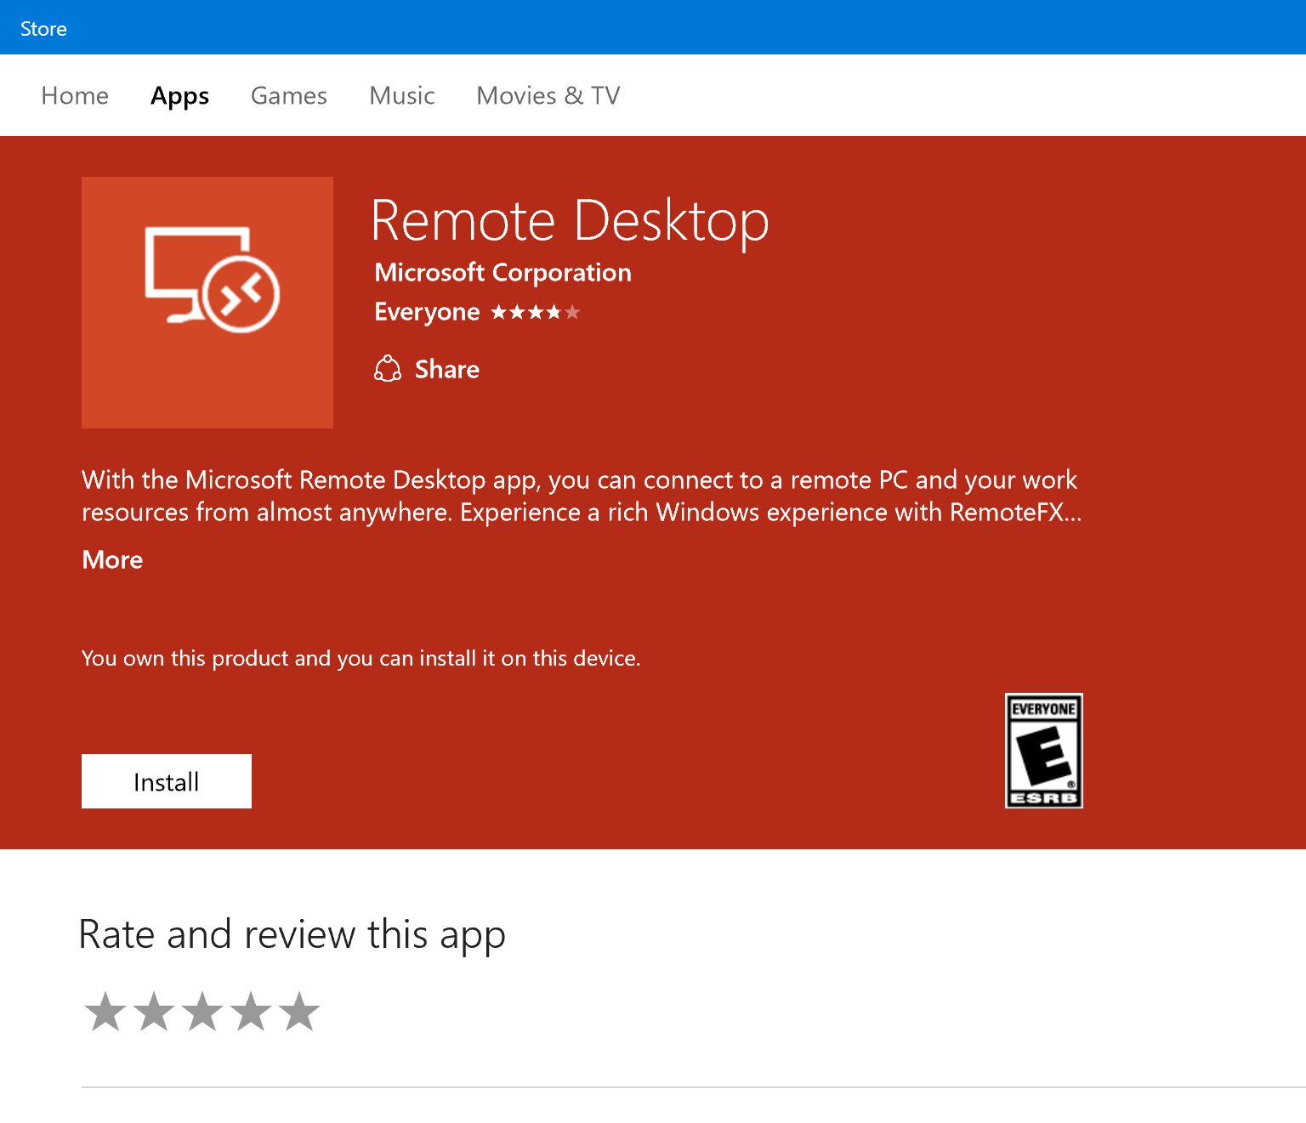
Task: Switch to the Games tab
Action: click(288, 95)
